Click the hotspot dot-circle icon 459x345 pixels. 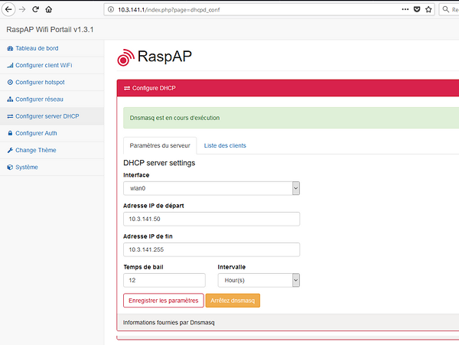10,82
